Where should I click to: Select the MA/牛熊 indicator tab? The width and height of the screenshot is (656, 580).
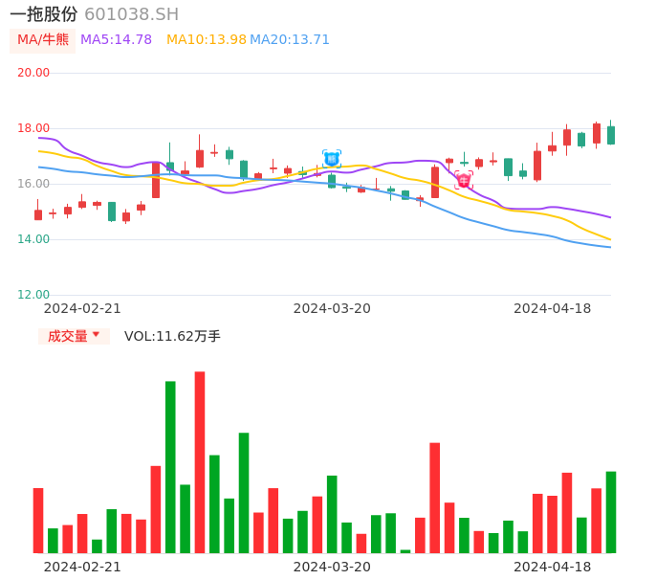tap(43, 40)
